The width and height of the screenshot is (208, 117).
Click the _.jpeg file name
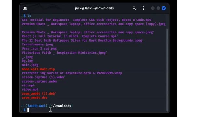click(x=27, y=57)
